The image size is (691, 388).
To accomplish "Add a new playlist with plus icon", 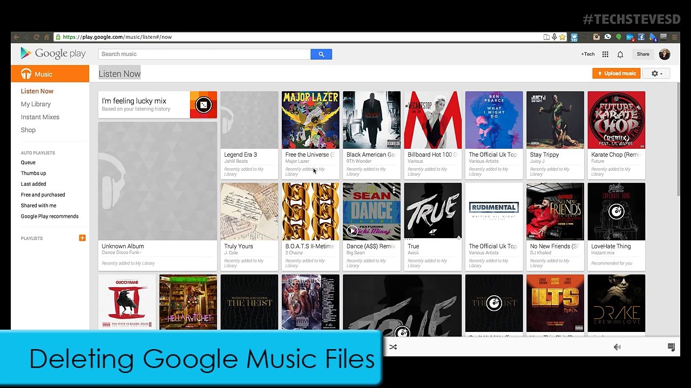I will click(82, 238).
